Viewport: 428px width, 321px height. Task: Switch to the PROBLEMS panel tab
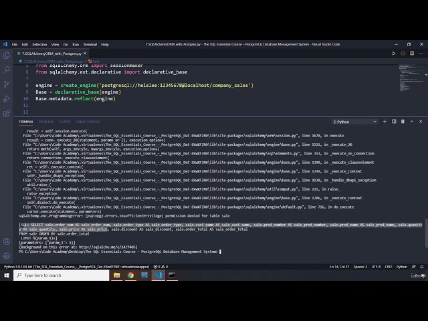46,122
